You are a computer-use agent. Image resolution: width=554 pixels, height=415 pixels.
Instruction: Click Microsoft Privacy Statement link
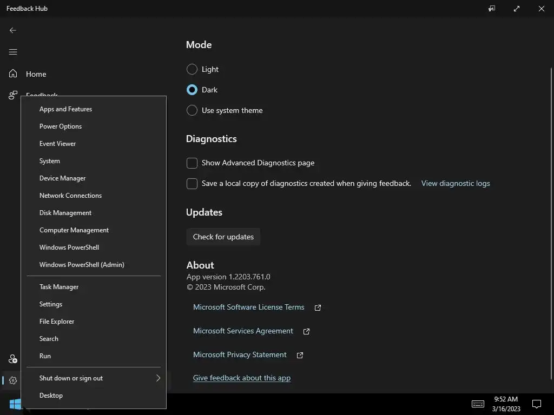pos(240,354)
